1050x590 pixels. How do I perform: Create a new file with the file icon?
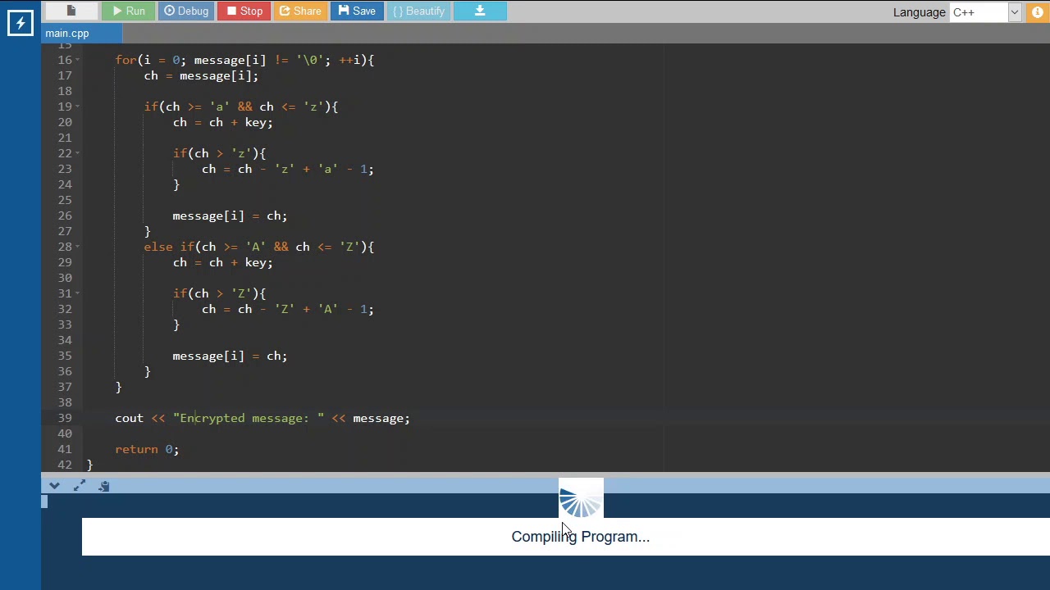tap(71, 11)
